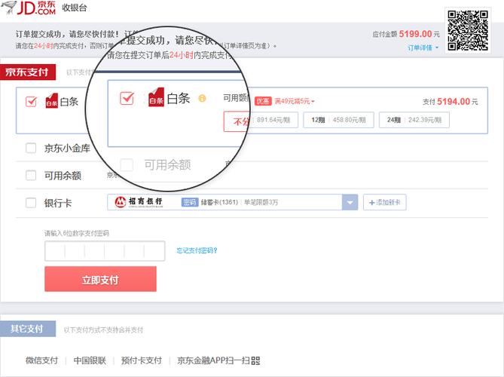504x377 pixels.
Task: Open the 招商银行 card dropdown arrow
Action: (x=350, y=202)
